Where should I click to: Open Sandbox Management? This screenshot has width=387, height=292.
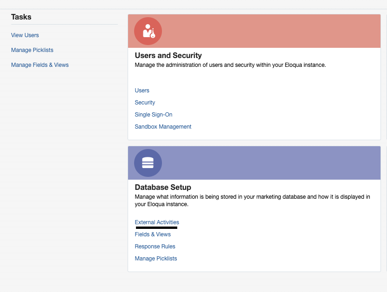[x=163, y=127]
